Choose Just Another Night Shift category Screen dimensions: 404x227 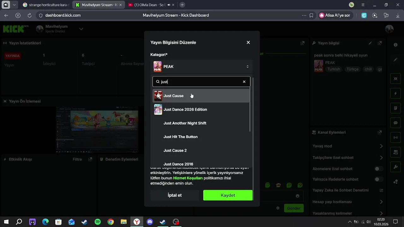pyautogui.click(x=201, y=123)
